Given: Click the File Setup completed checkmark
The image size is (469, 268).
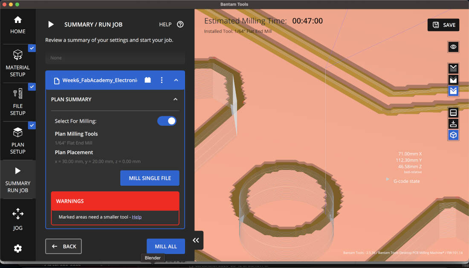Looking at the screenshot, I should click(x=32, y=86).
